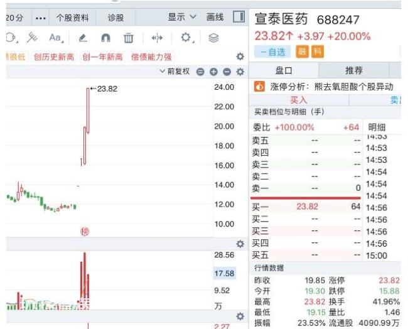The image size is (408, 329).
Task: Open the 诊股 tab
Action: point(115,18)
